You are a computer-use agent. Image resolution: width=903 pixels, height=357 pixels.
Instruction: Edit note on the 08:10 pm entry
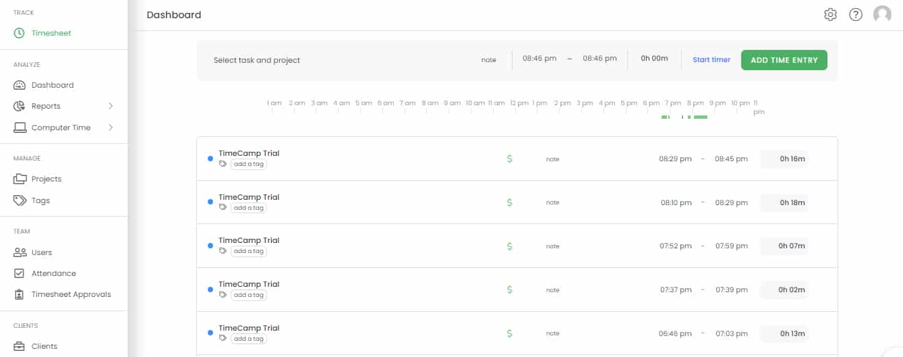click(x=553, y=202)
